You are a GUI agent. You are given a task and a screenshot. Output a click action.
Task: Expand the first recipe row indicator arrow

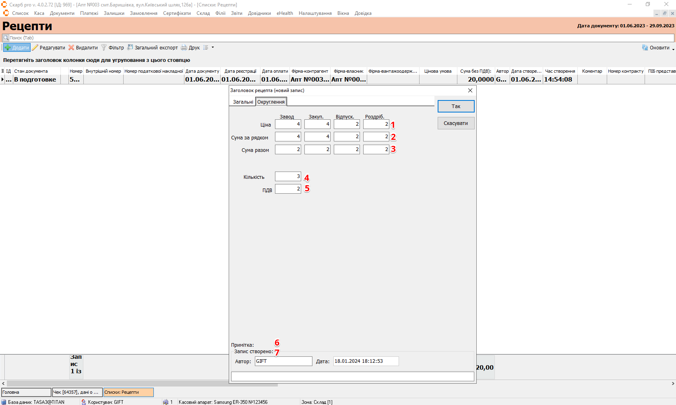click(2, 80)
